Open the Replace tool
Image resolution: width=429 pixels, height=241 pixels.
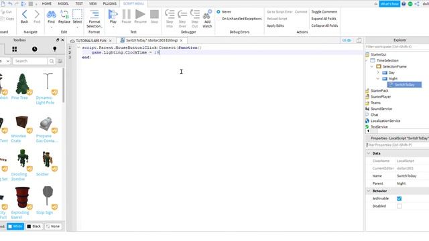click(64, 14)
